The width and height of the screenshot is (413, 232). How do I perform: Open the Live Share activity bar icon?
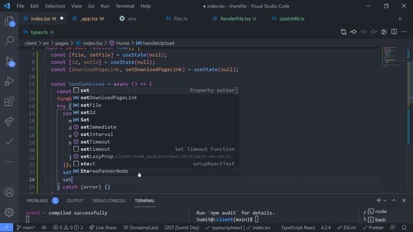point(9,121)
